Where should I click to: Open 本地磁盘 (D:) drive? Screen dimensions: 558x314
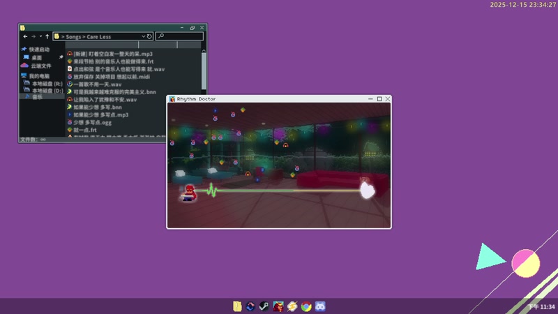[x=47, y=91]
